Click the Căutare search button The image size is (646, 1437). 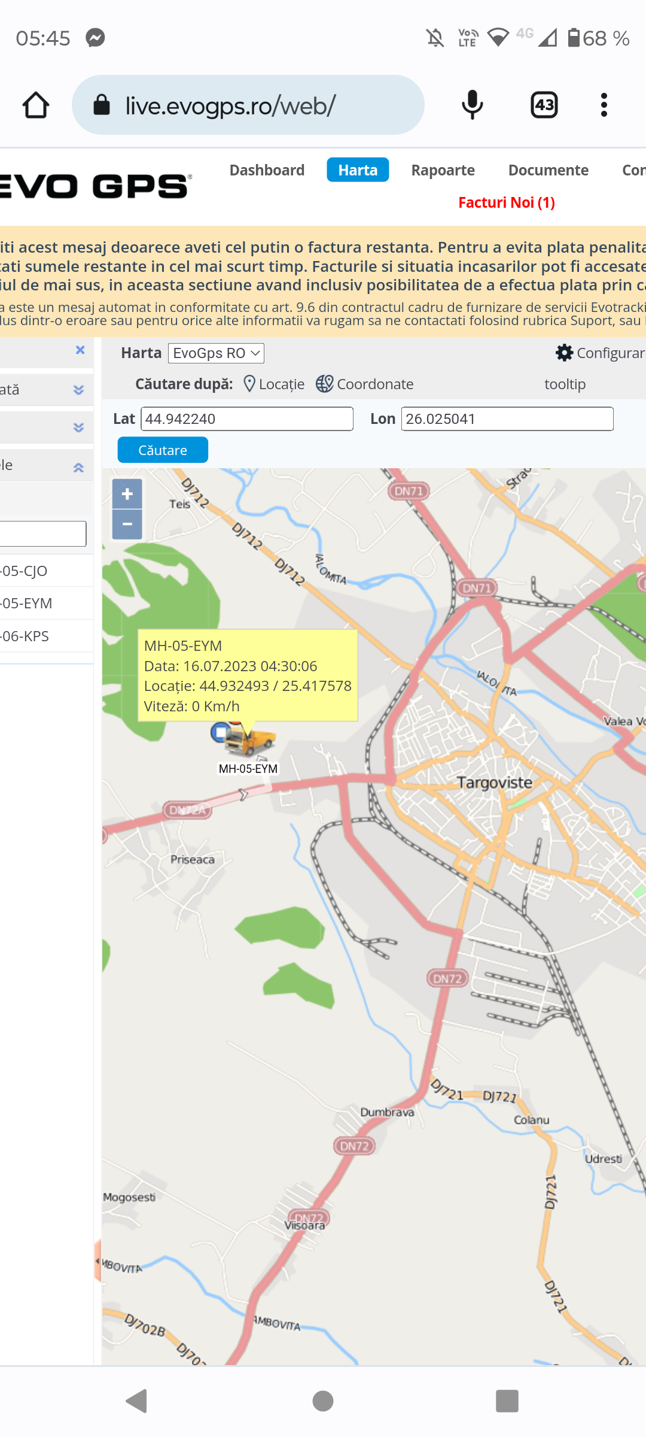(163, 450)
